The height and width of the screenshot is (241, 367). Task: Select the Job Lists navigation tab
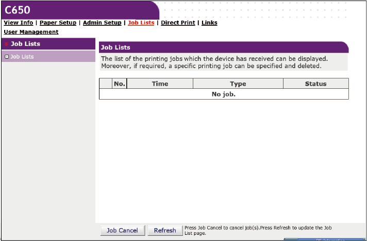click(x=141, y=23)
